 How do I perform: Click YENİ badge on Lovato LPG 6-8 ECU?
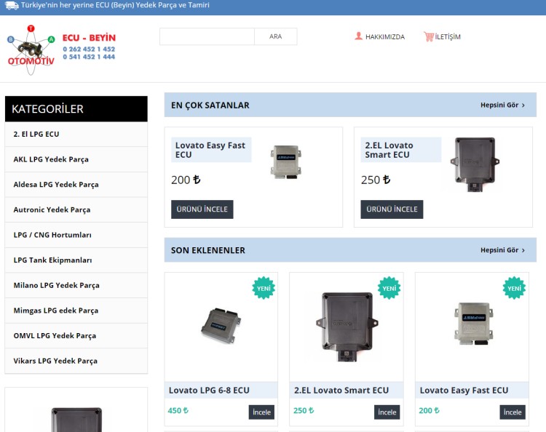pyautogui.click(x=264, y=288)
